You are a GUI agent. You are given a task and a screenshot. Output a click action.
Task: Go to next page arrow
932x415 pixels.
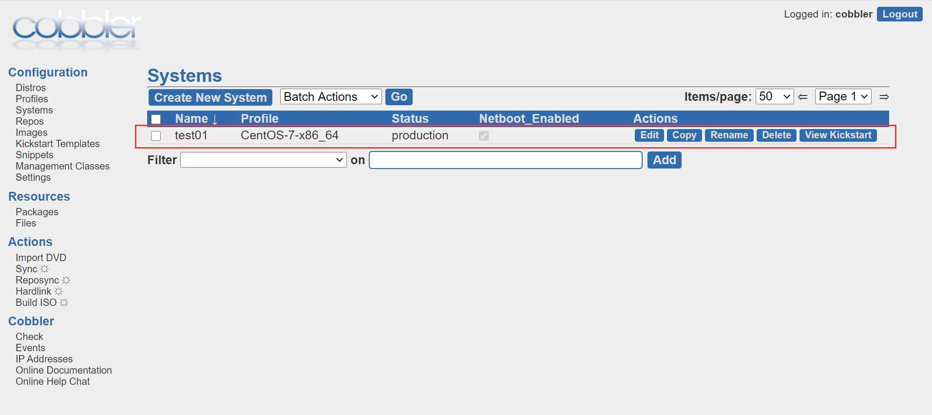click(884, 97)
